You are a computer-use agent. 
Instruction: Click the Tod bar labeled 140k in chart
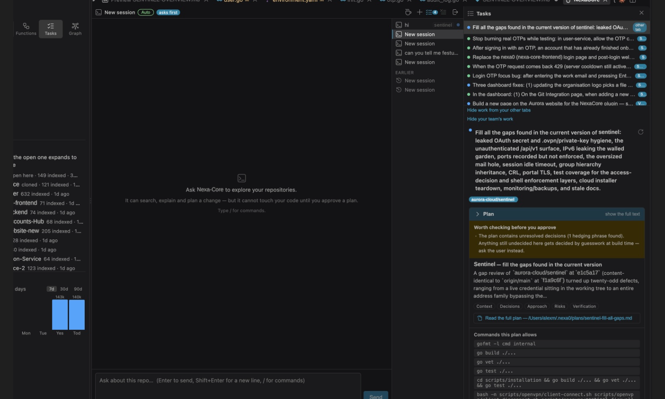[x=77, y=315]
